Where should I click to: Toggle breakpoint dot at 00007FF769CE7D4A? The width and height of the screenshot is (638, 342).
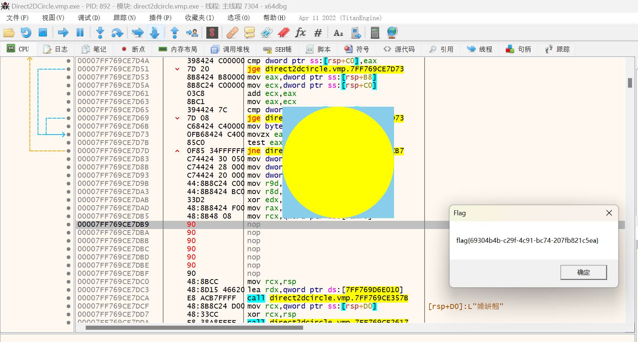pos(69,61)
